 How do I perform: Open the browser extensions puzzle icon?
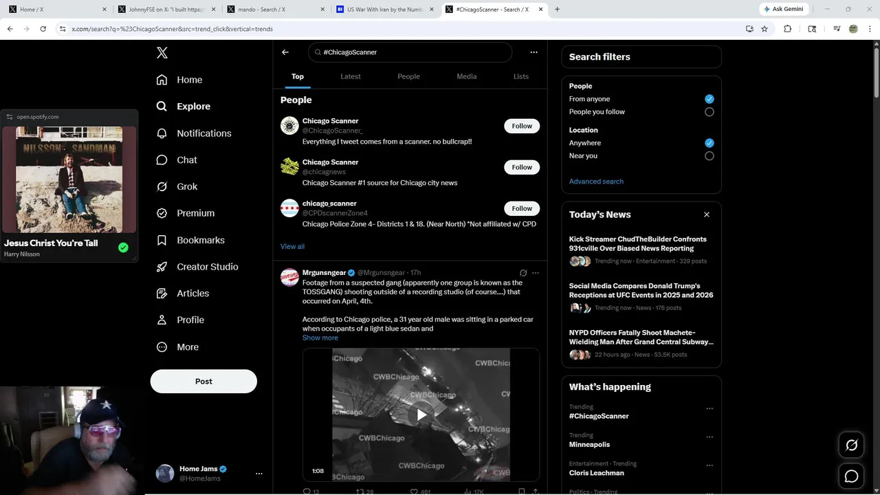coord(788,29)
